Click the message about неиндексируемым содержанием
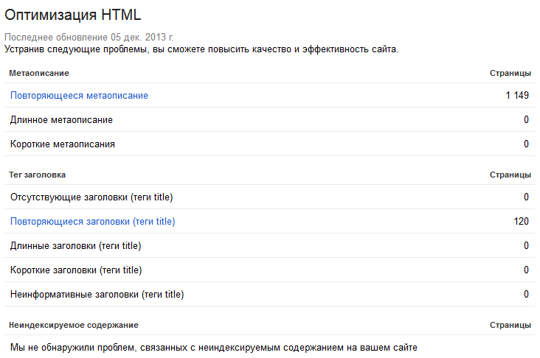 click(214, 348)
